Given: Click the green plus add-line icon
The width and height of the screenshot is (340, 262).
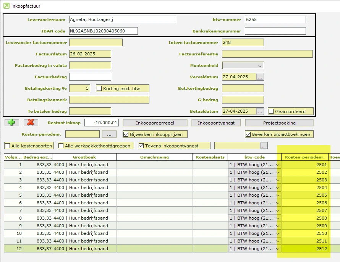Looking at the screenshot, I should pyautogui.click(x=11, y=123).
